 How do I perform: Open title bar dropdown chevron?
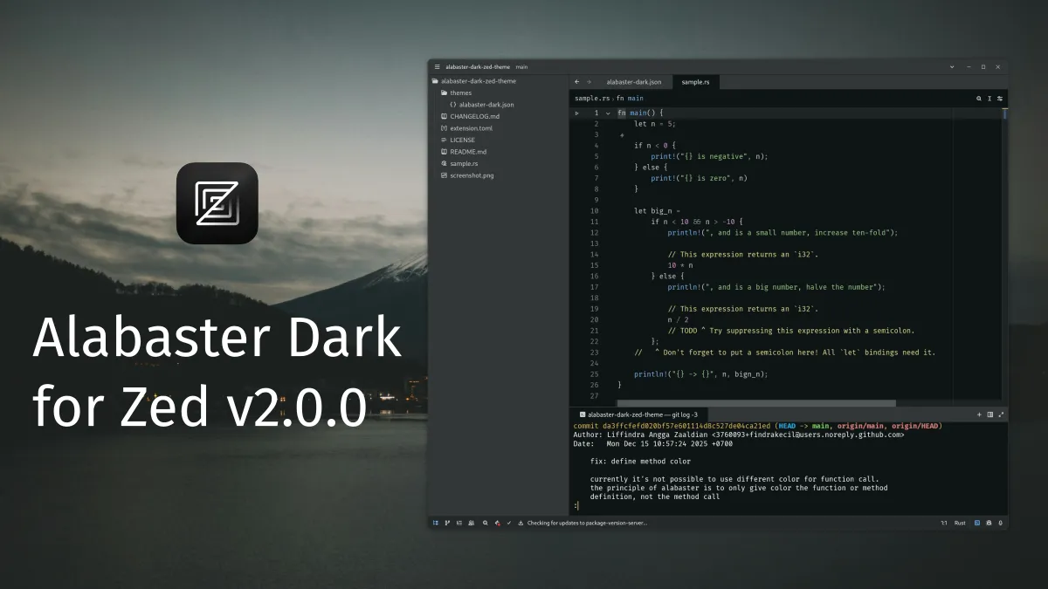click(952, 66)
